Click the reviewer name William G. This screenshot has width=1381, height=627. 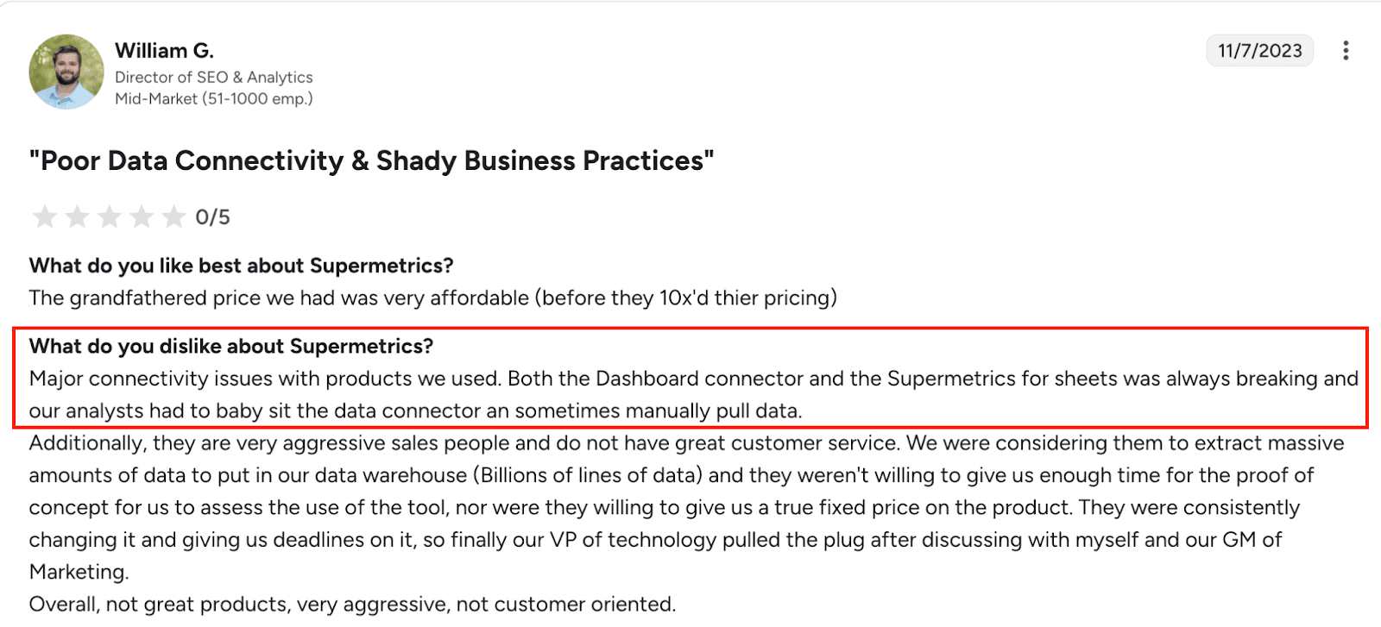[166, 50]
